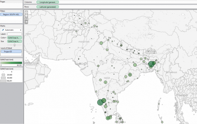Select the large green circle on India's southwest coast

(100, 102)
